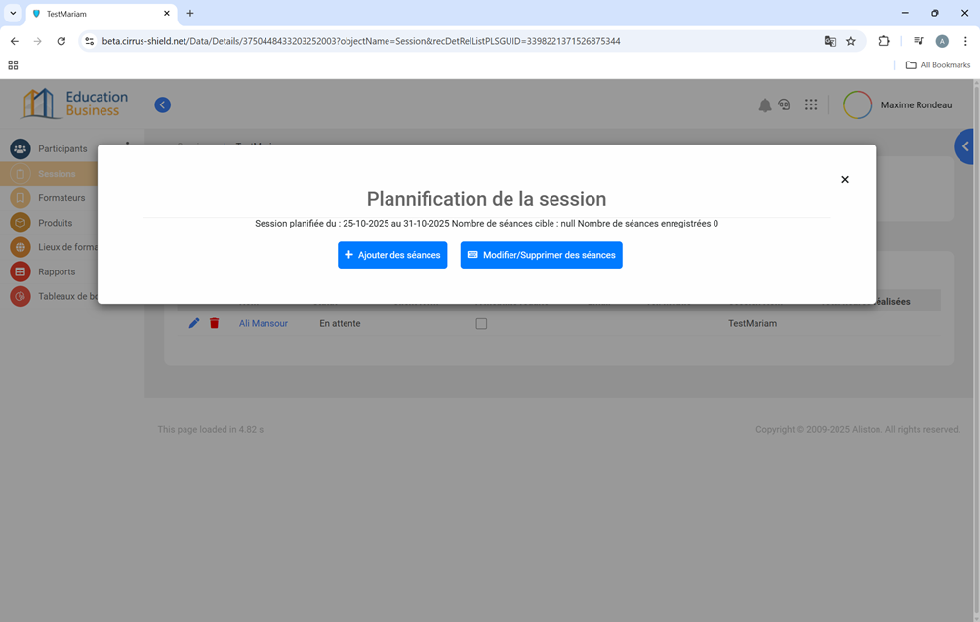Open the Ali Mansour participant link
The height and width of the screenshot is (622, 980).
pos(264,323)
